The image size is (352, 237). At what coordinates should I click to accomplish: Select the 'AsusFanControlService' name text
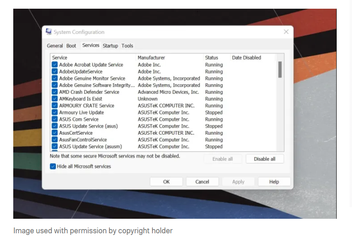coord(83,140)
